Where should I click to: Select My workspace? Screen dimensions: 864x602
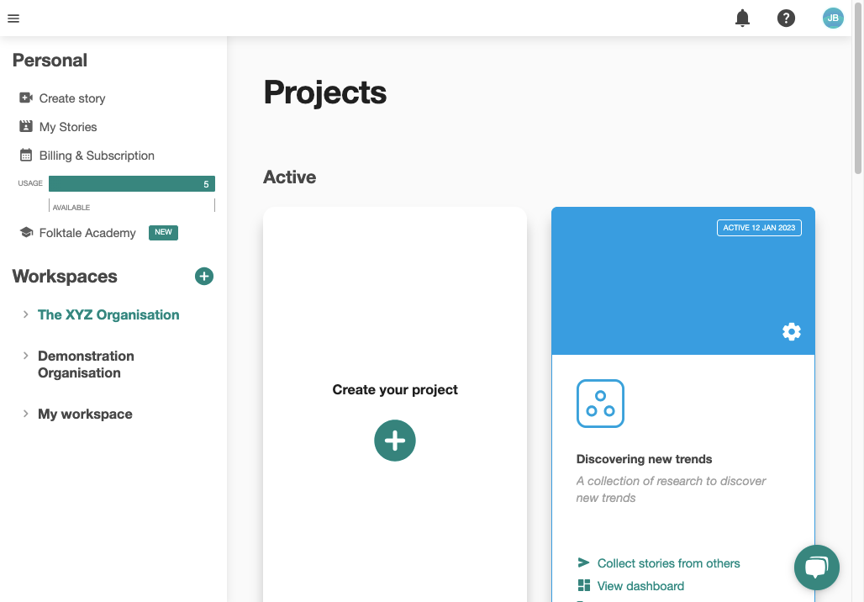click(x=85, y=414)
